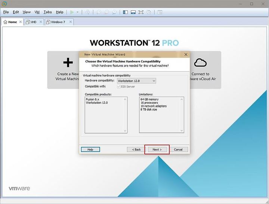Screen dimensions: 269x204
Task: Click Limitations list scroll down arrow
Action: [182, 131]
